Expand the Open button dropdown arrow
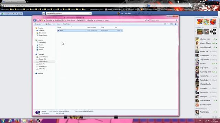Image resolution: width=220 pixels, height=123 pixels. point(53,24)
